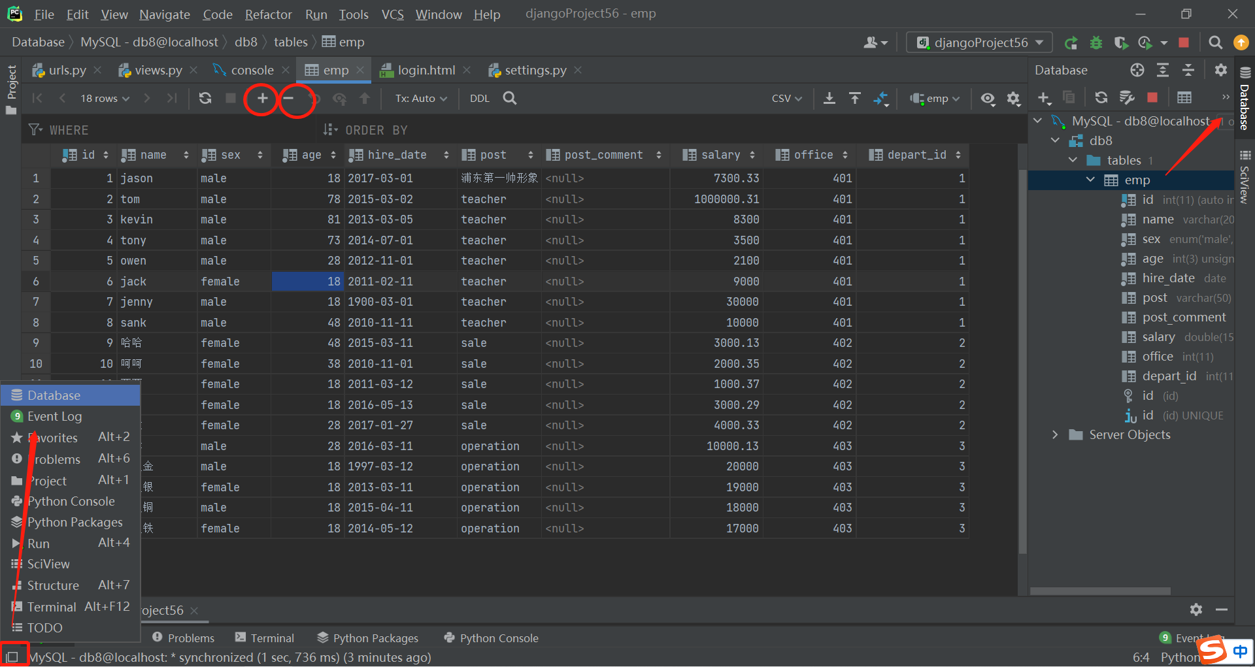Toggle view-as eye icon in table toolbar

pos(988,99)
